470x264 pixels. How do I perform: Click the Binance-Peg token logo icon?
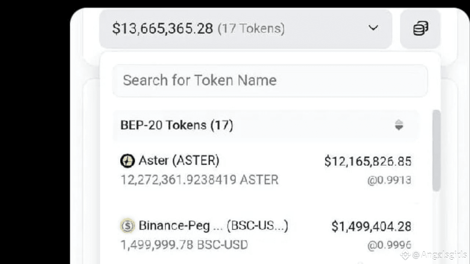(x=127, y=226)
